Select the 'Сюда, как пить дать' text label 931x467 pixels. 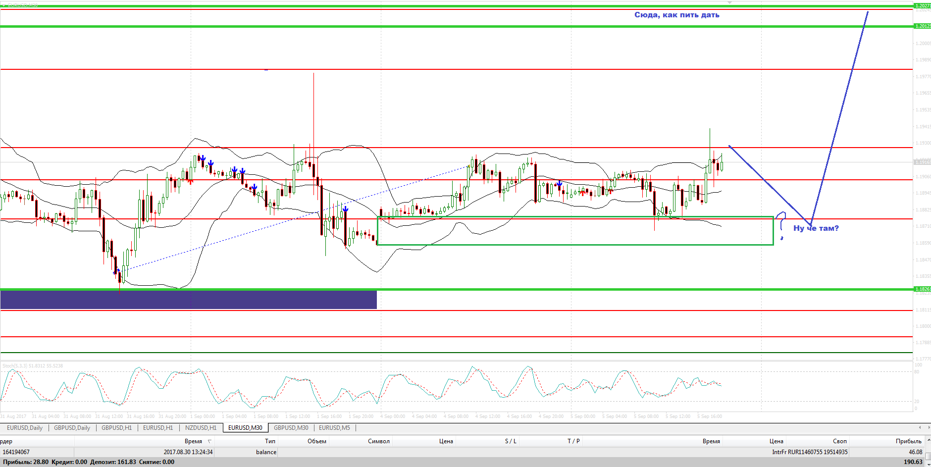677,15
